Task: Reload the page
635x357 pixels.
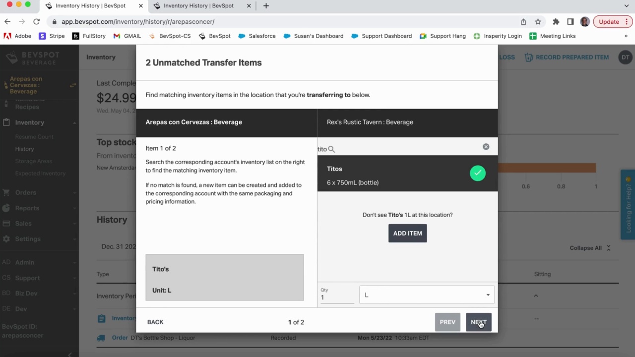Action: [36, 22]
